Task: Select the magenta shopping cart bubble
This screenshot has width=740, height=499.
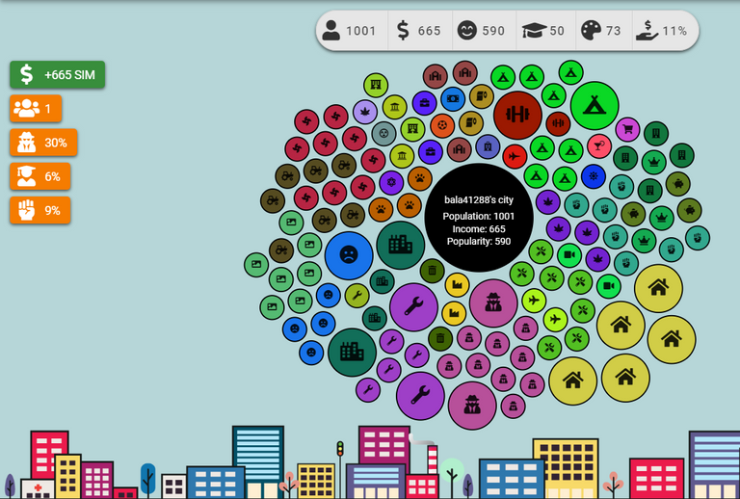Action: click(x=627, y=130)
